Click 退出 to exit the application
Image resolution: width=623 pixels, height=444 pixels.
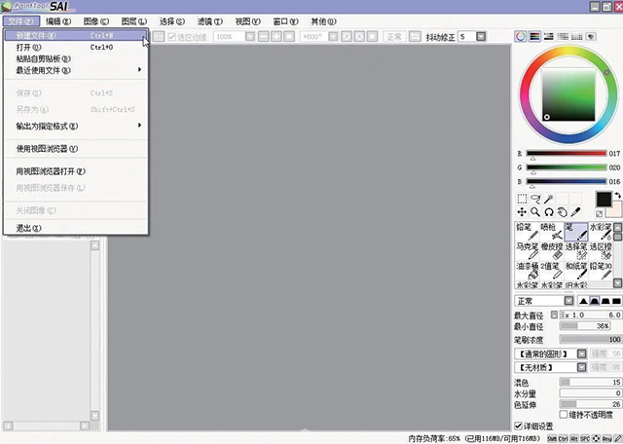click(x=29, y=228)
